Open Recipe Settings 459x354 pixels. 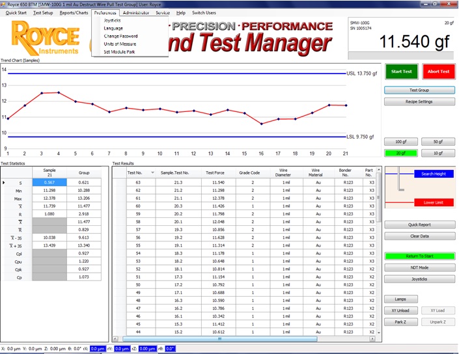[x=419, y=102]
